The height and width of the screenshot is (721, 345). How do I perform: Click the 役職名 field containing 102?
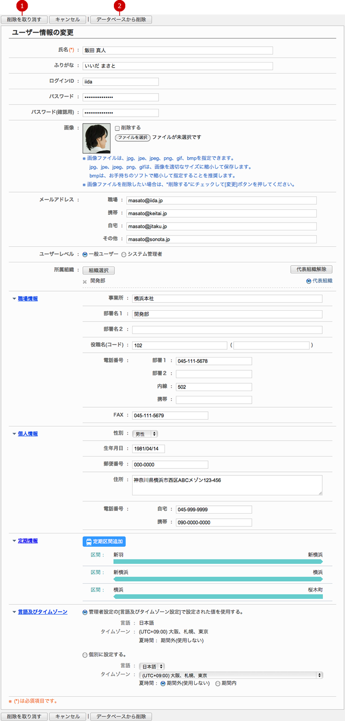(x=179, y=345)
